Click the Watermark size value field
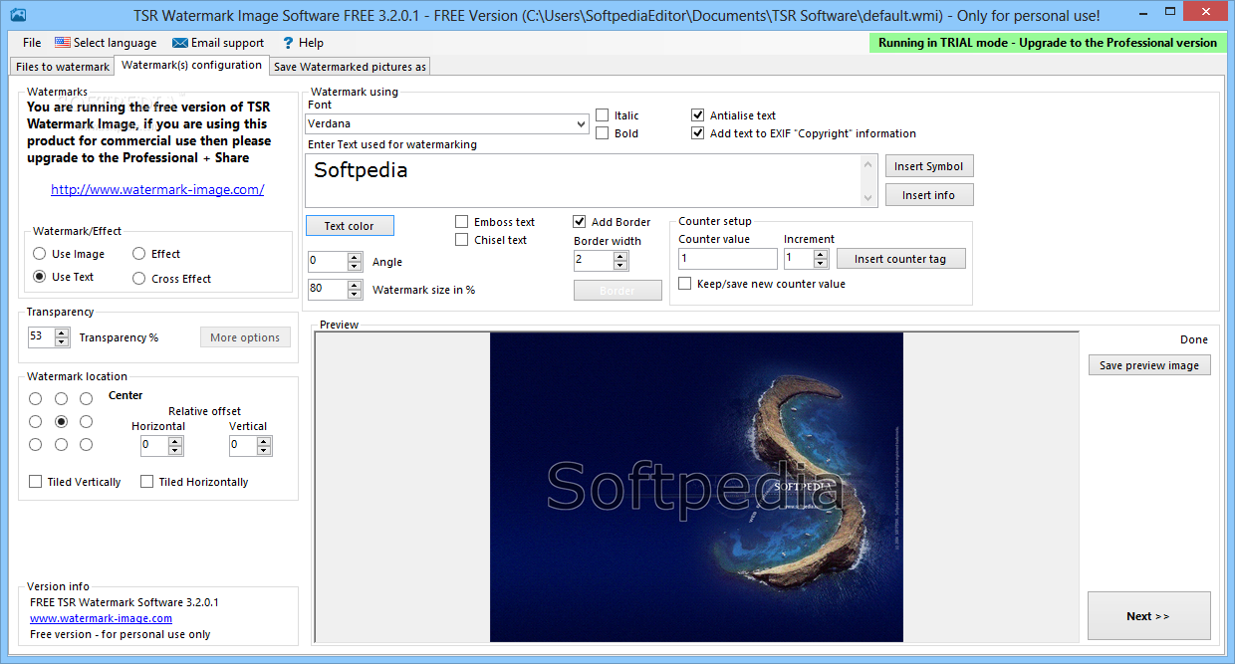This screenshot has height=664, width=1235. pos(328,290)
